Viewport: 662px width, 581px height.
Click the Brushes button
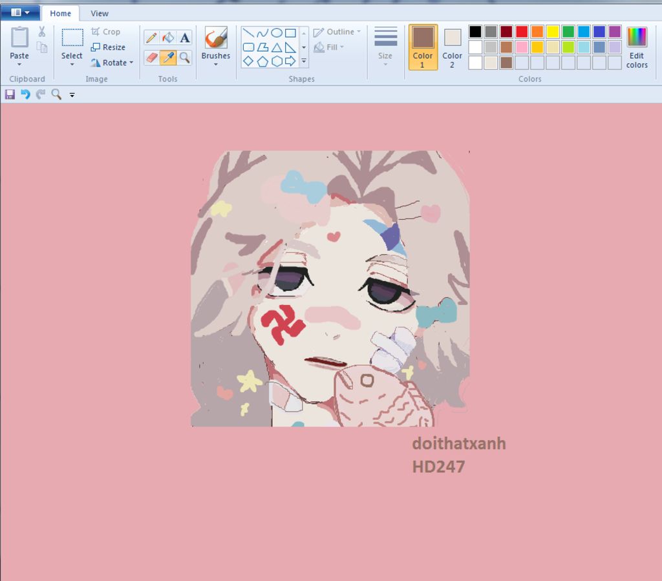coord(216,42)
